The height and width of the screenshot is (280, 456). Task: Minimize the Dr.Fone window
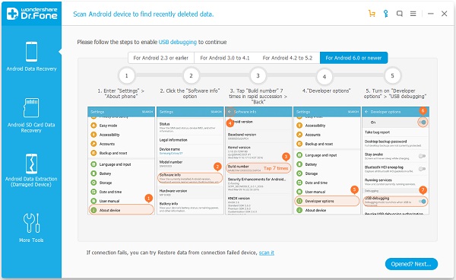coord(431,14)
